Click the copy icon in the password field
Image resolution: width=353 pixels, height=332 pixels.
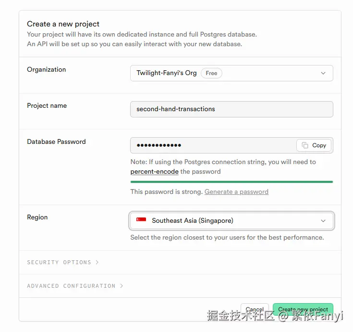(305, 145)
